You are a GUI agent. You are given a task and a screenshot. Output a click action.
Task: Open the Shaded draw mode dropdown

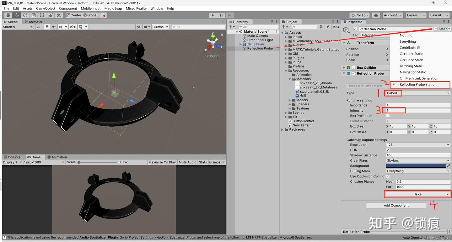click(18, 27)
